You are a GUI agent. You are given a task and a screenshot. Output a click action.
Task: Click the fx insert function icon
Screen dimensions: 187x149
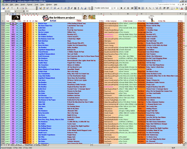24,11
